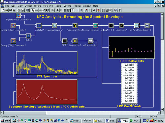Click the Start button
Image resolution: width=165 pixels, height=123 pixels.
(x=6, y=121)
